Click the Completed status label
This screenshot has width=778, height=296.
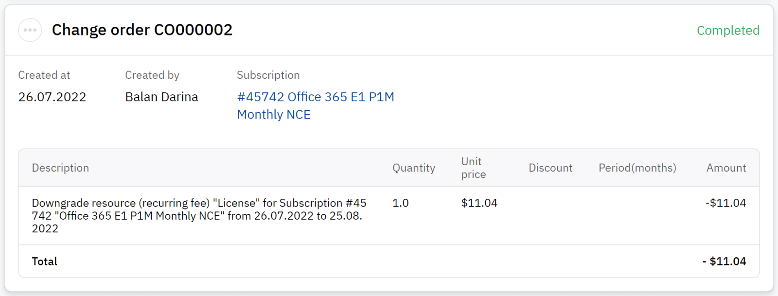point(728,31)
